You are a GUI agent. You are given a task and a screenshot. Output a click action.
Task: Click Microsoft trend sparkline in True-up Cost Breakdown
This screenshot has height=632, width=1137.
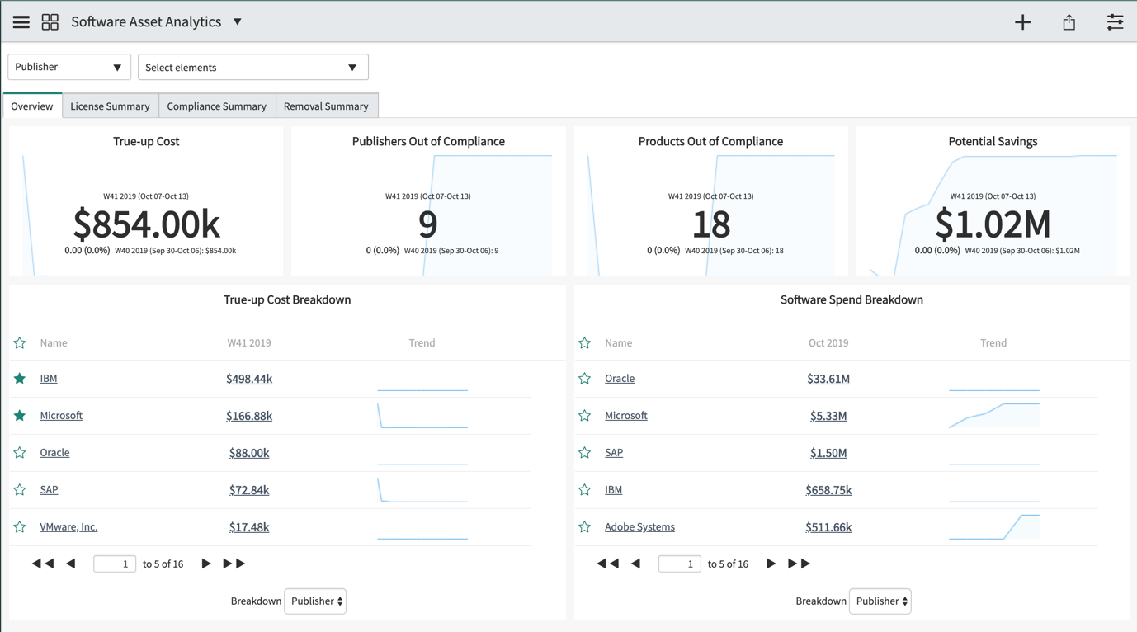[422, 415]
